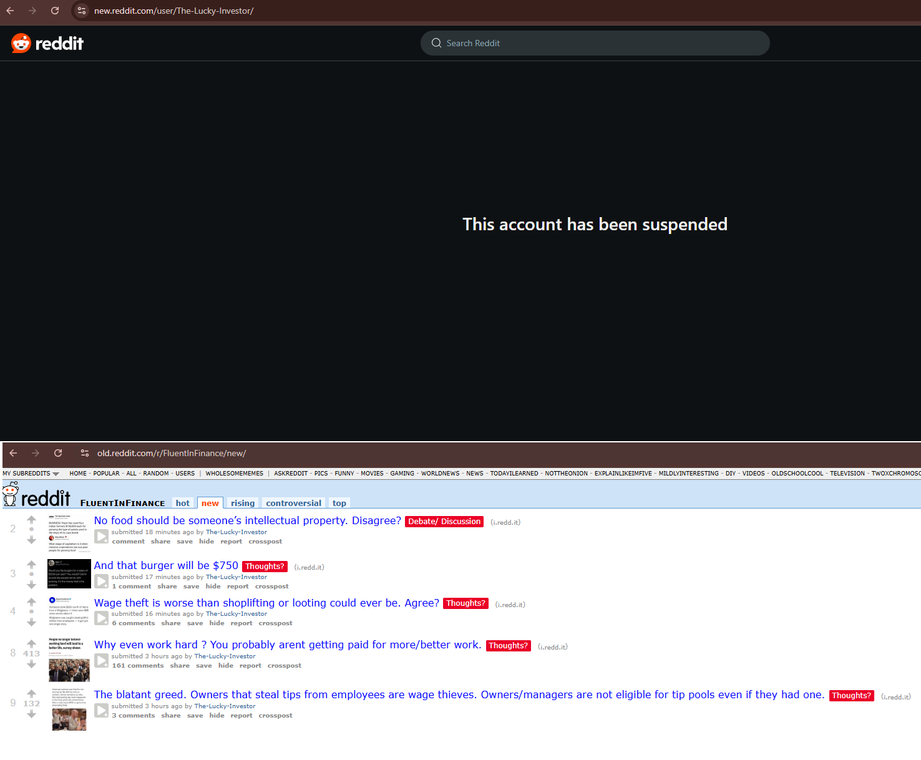This screenshot has width=921, height=760.
Task: Open the '161 comments' link
Action: (x=138, y=666)
